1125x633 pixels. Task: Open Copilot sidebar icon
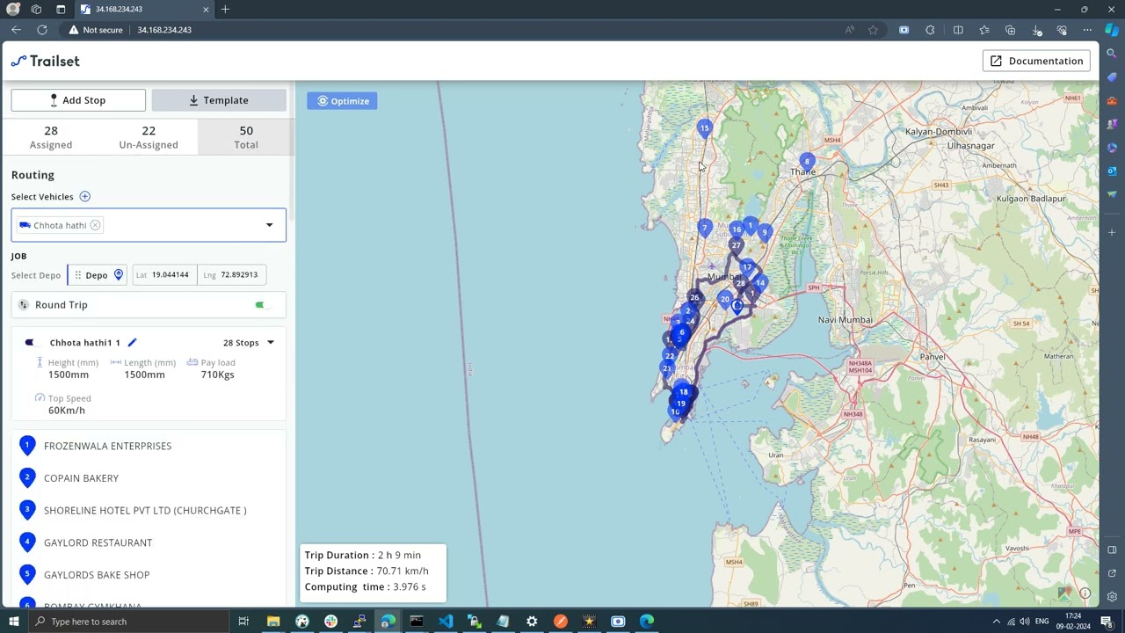coord(1112,30)
